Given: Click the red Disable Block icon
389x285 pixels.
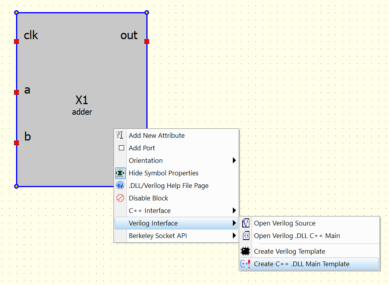Looking at the screenshot, I should tap(121, 198).
